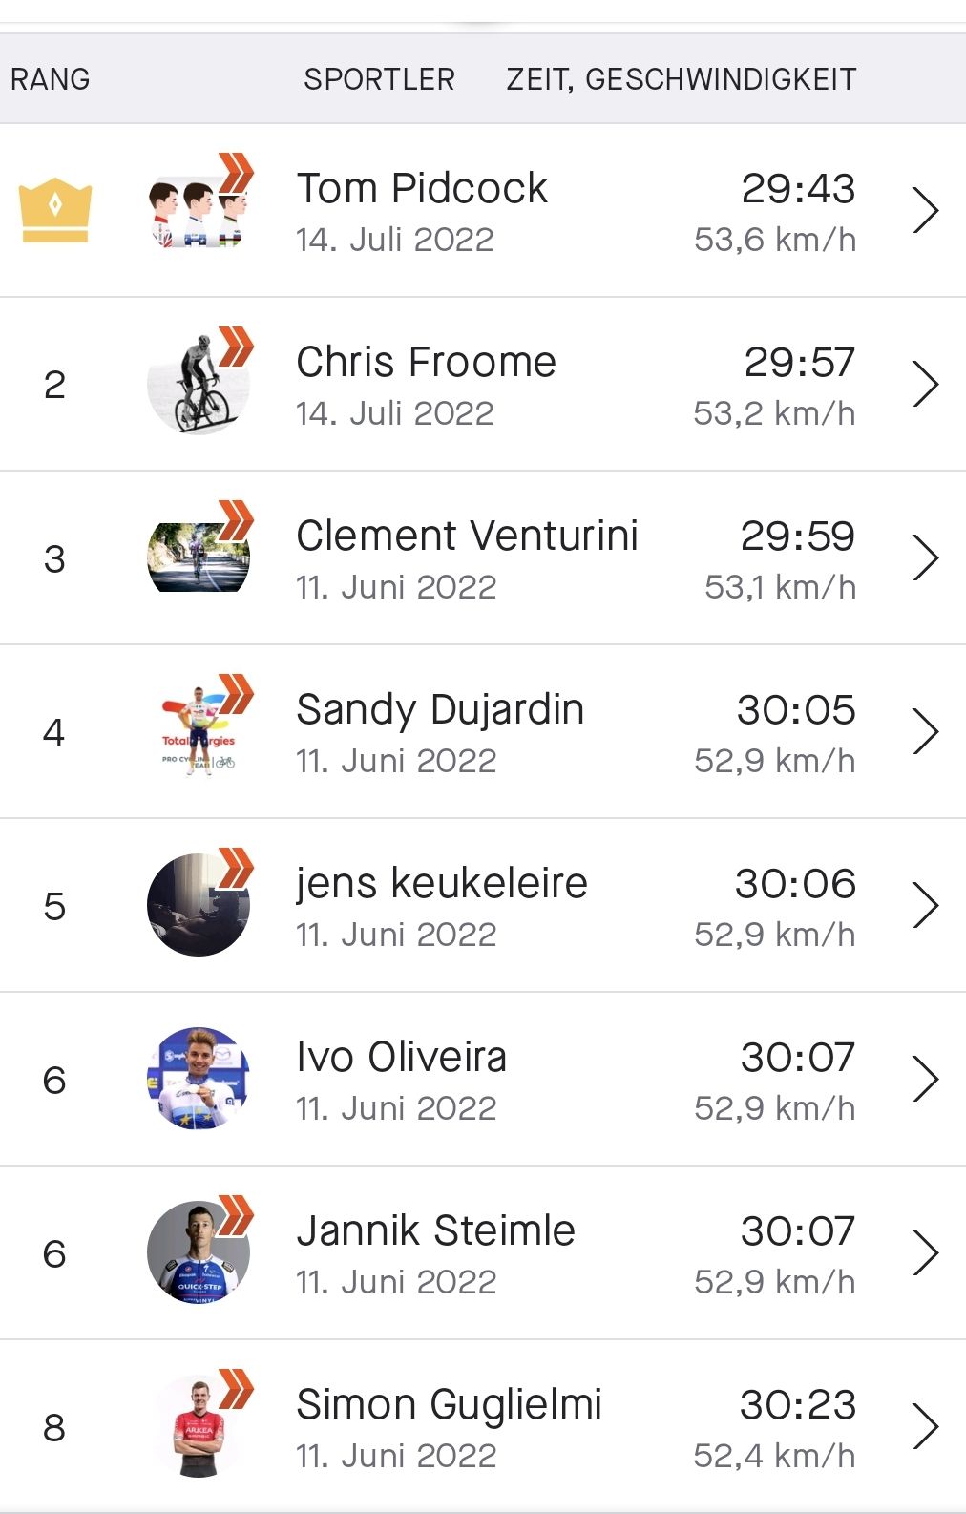Tap the ZEIT, GESCHWINDIGKEIT column header
The image size is (966, 1514).
click(x=681, y=79)
